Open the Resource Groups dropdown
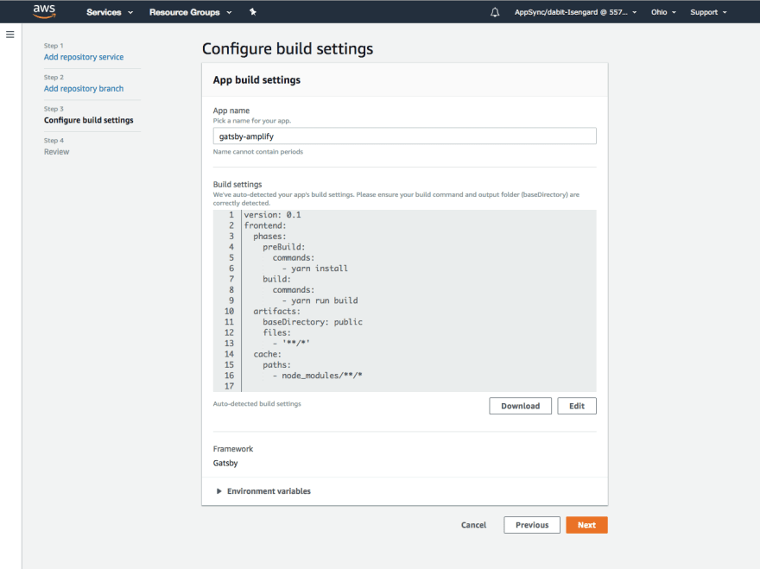760x569 pixels. point(191,12)
